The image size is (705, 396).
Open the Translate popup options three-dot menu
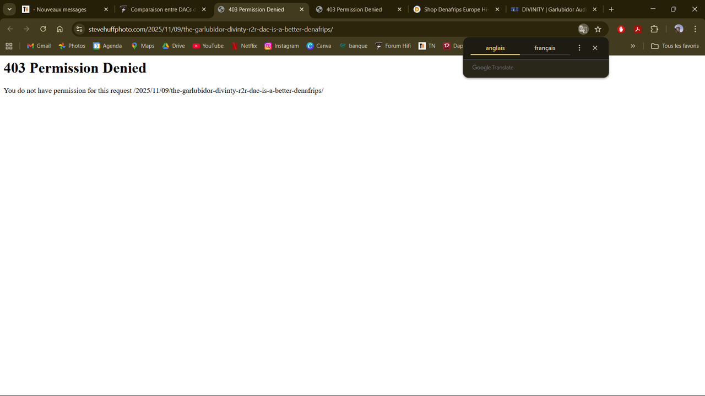[x=579, y=48]
